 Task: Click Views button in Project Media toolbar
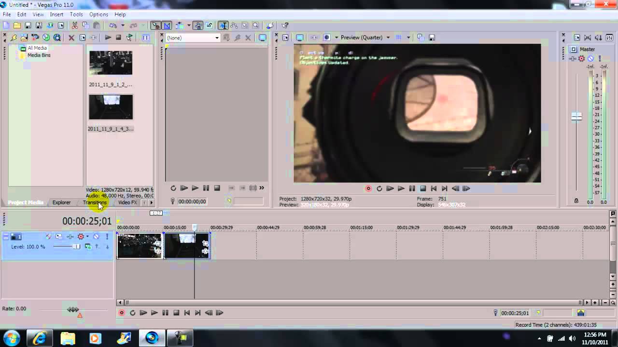(145, 38)
